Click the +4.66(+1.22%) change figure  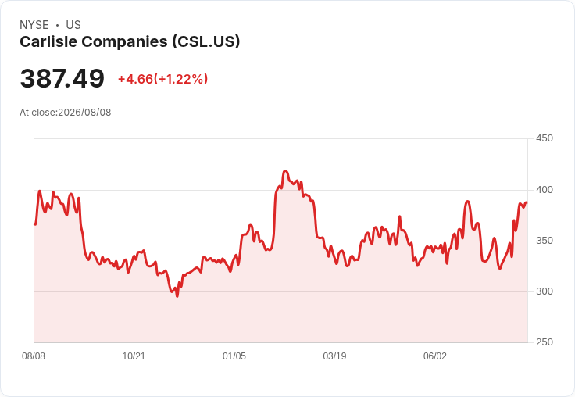point(162,79)
